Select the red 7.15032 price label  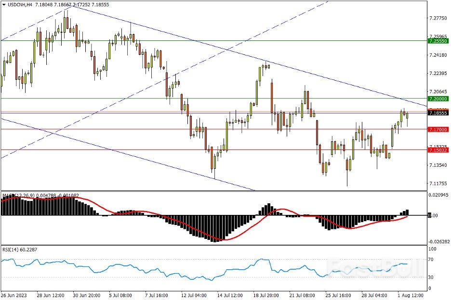(438, 150)
